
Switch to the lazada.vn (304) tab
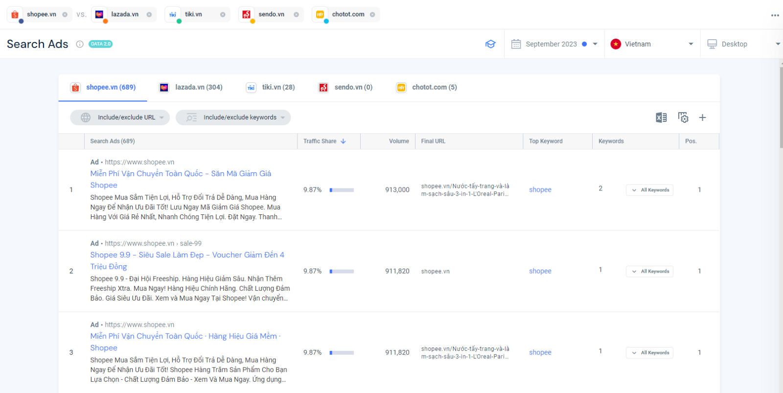click(x=191, y=88)
